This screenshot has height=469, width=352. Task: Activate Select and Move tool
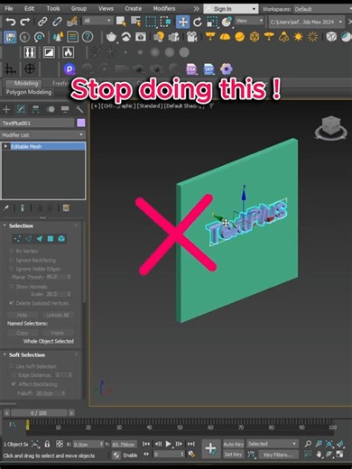click(182, 22)
